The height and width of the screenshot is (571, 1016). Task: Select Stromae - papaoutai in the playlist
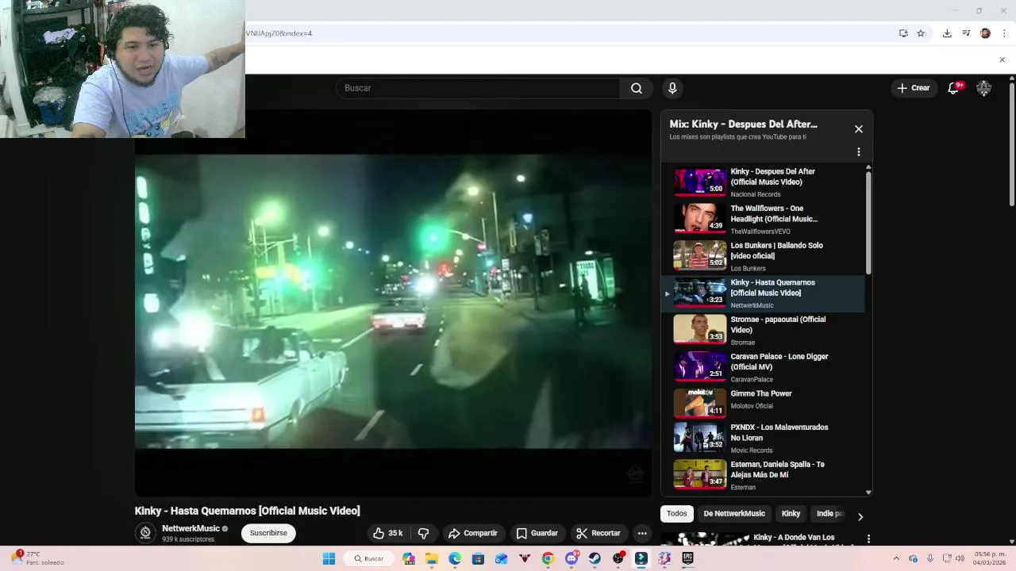click(763, 330)
